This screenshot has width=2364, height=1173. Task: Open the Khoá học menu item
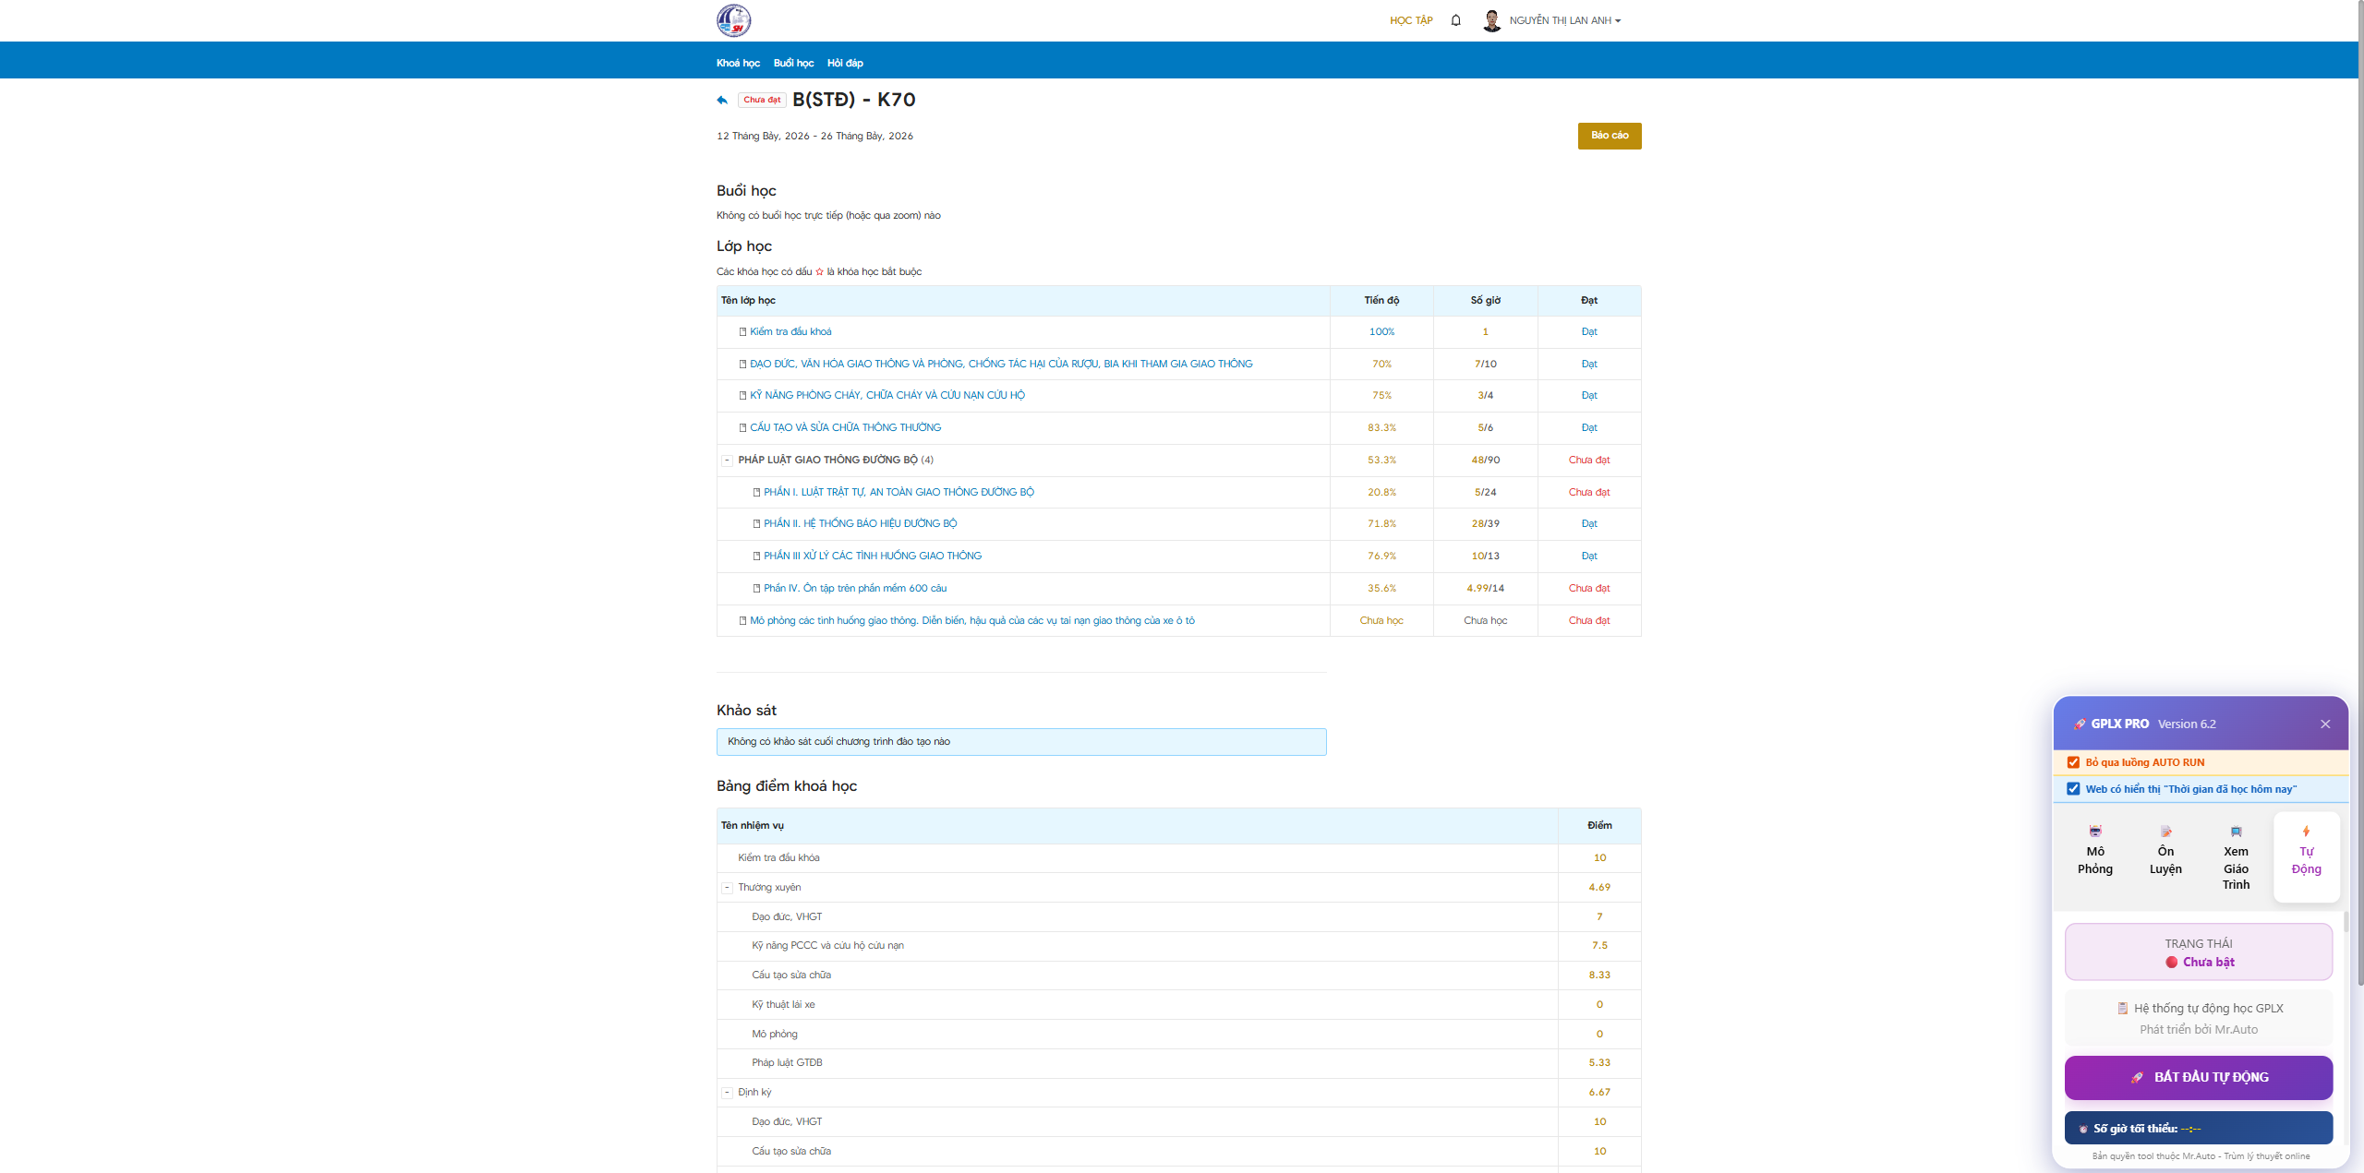point(738,63)
